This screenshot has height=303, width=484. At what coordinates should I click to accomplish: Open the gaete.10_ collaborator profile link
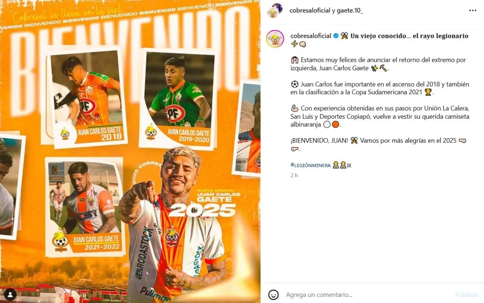(350, 10)
